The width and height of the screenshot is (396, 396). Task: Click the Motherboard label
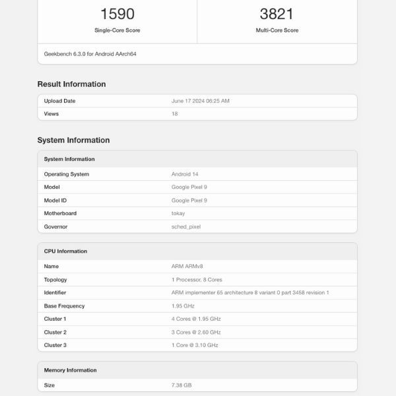60,213
